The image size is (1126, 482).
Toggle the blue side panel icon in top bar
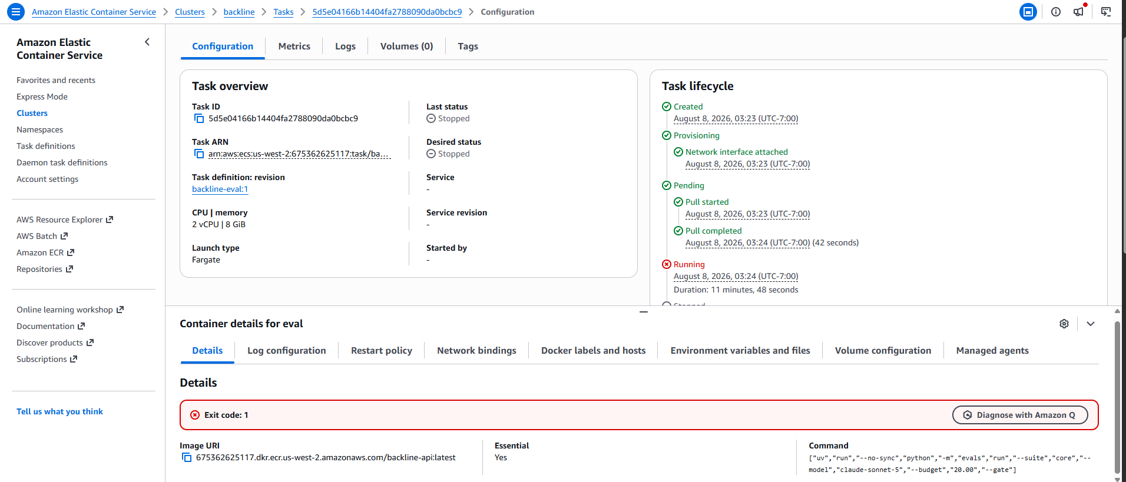coord(1028,12)
